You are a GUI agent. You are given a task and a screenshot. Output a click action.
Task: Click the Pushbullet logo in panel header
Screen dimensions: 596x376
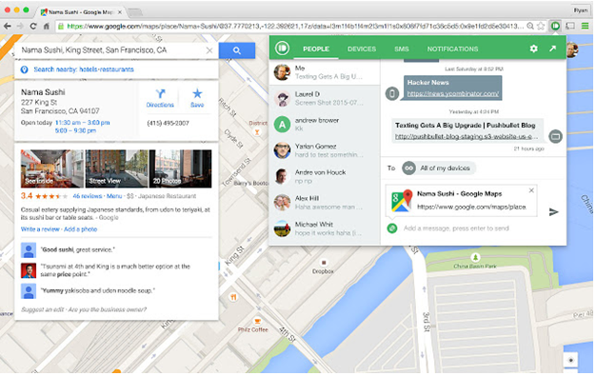pos(282,49)
